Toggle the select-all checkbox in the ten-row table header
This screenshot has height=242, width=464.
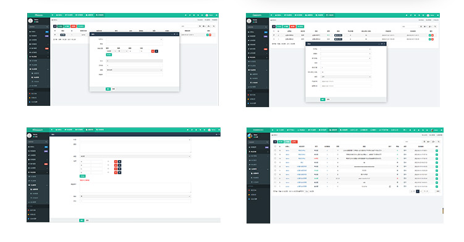(275, 147)
